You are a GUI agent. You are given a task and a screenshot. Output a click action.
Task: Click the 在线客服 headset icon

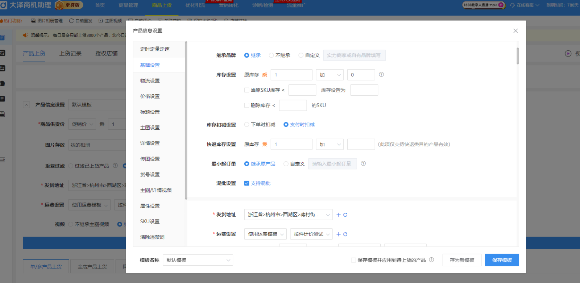point(512,5)
